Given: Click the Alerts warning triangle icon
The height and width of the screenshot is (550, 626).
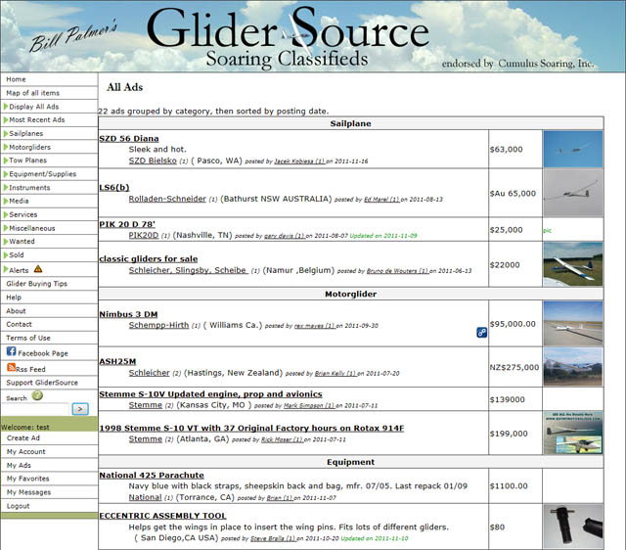Looking at the screenshot, I should click(38, 269).
